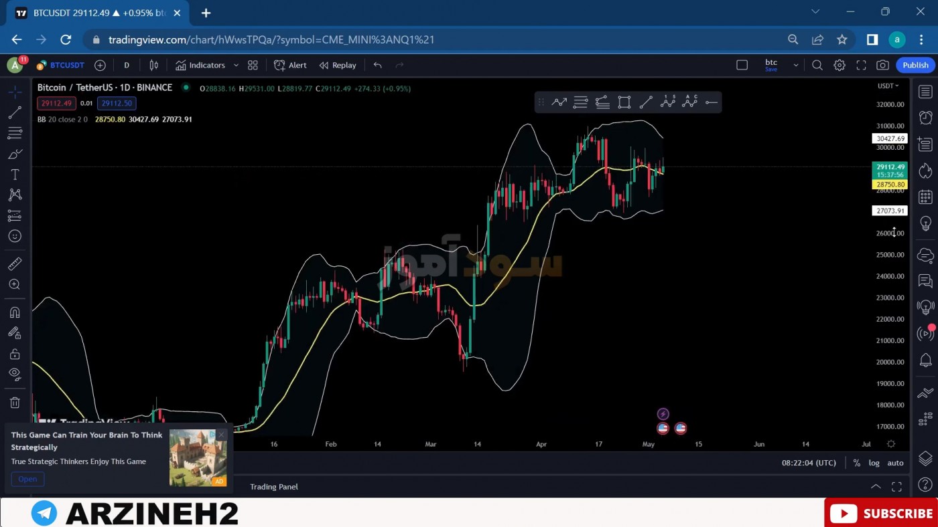Image resolution: width=938 pixels, height=527 pixels.
Task: Open the emoji icons tool
Action: tap(15, 236)
